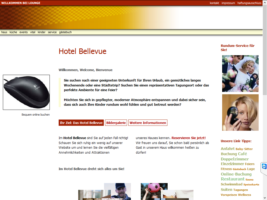
Task: Open the Anfahrt tag link
Action: (x=228, y=149)
